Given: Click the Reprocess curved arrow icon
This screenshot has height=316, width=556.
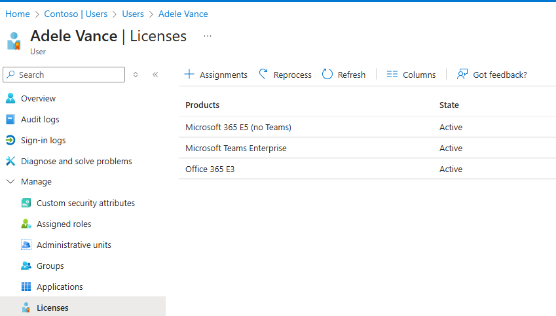Looking at the screenshot, I should [x=263, y=74].
